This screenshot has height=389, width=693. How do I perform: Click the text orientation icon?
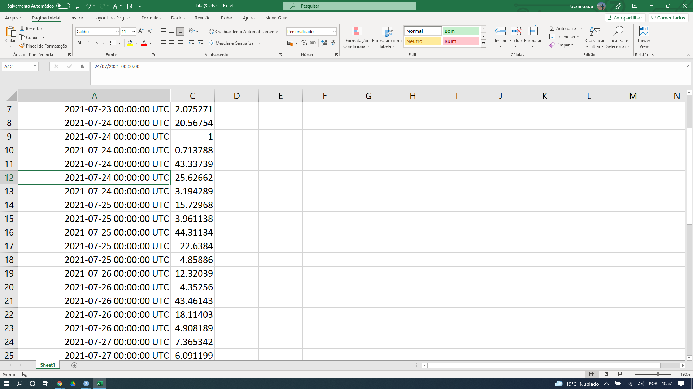[192, 31]
